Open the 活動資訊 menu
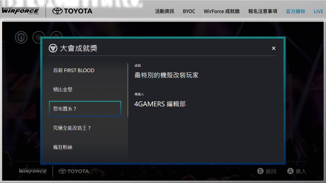326x183 pixels. pyautogui.click(x=165, y=11)
